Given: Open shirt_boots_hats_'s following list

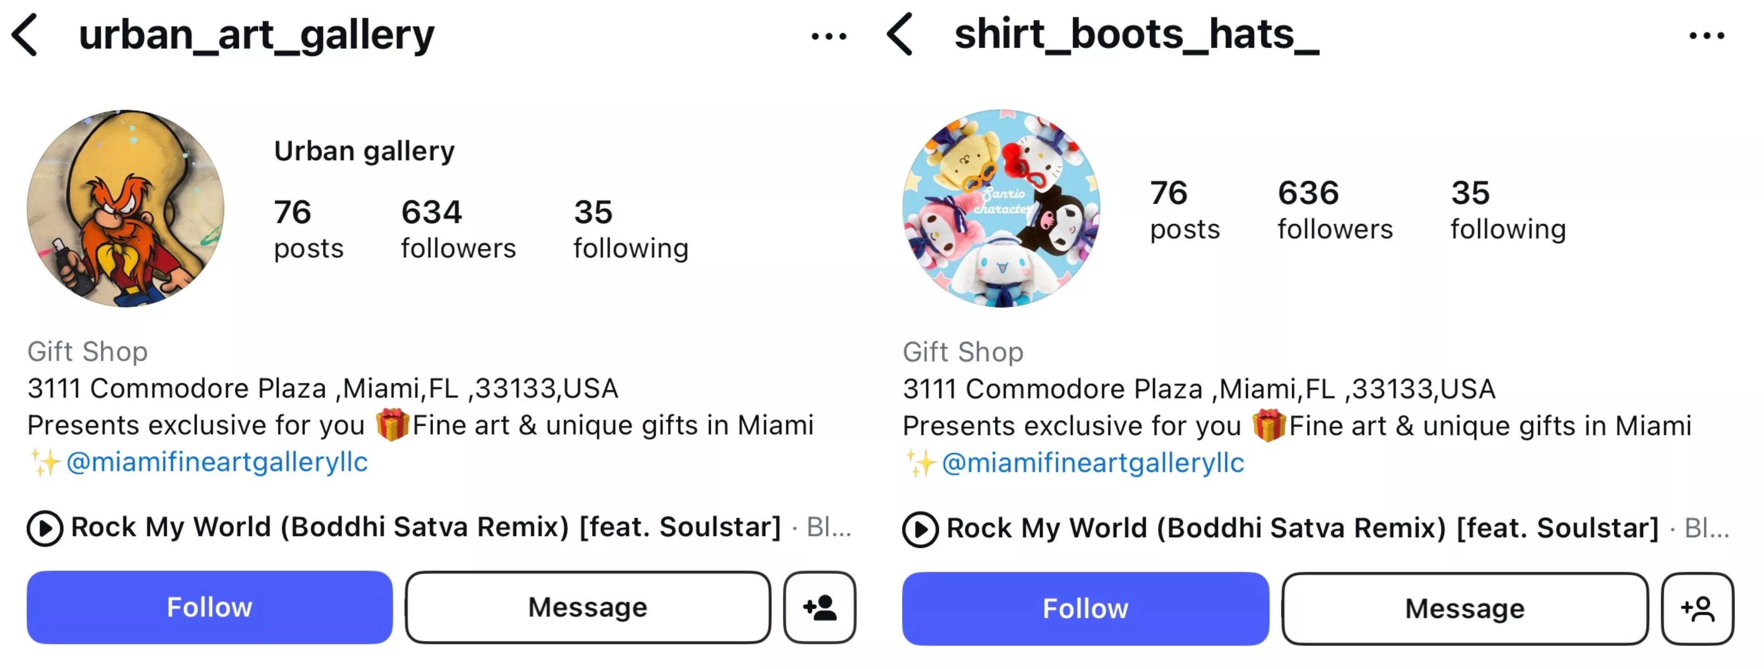Looking at the screenshot, I should (x=1508, y=210).
